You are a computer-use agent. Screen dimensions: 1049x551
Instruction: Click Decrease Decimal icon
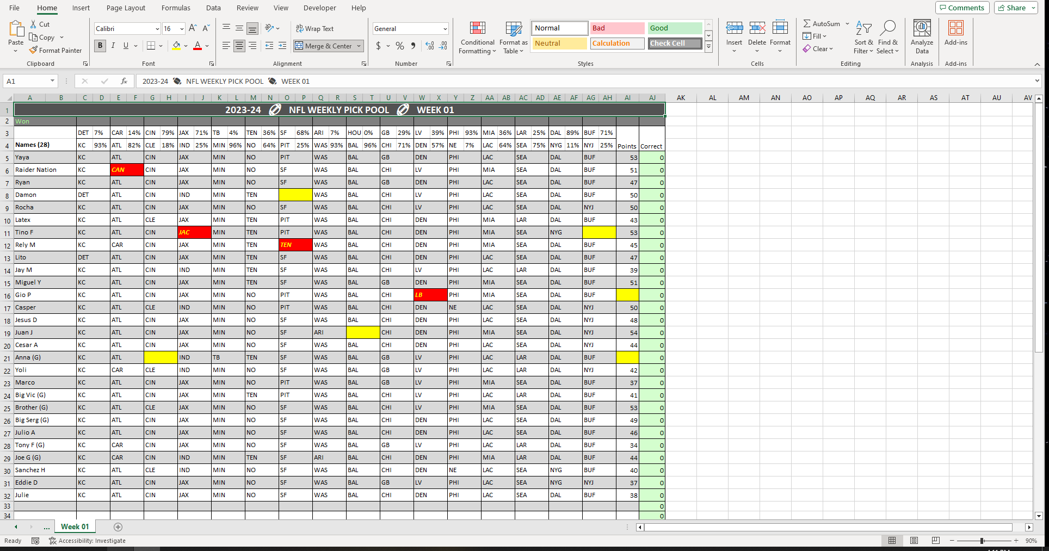(443, 46)
